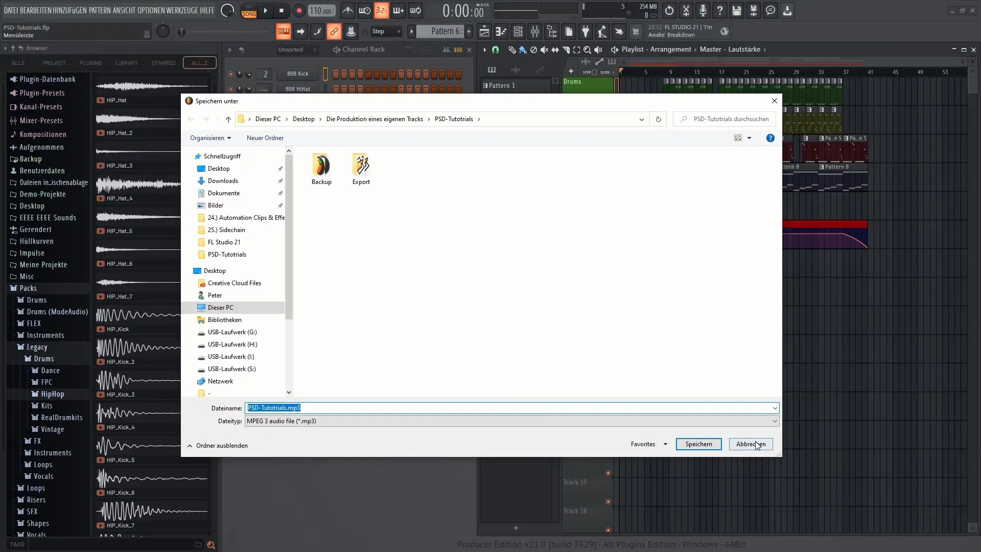Click the Pattern mode step sequencer icon
This screenshot has height=552, width=981.
point(283,32)
